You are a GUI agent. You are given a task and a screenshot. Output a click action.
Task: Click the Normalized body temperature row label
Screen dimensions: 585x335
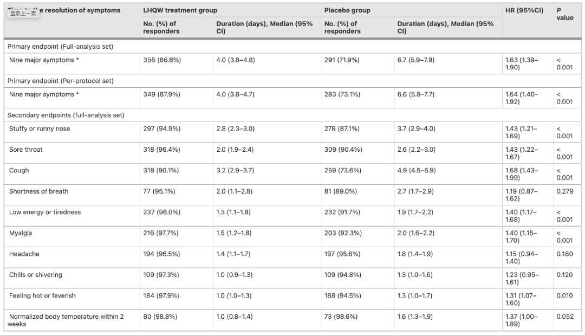[x=66, y=320]
